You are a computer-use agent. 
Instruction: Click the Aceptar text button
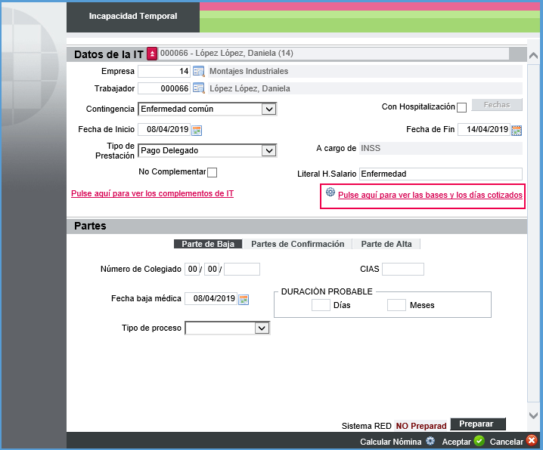[457, 442]
